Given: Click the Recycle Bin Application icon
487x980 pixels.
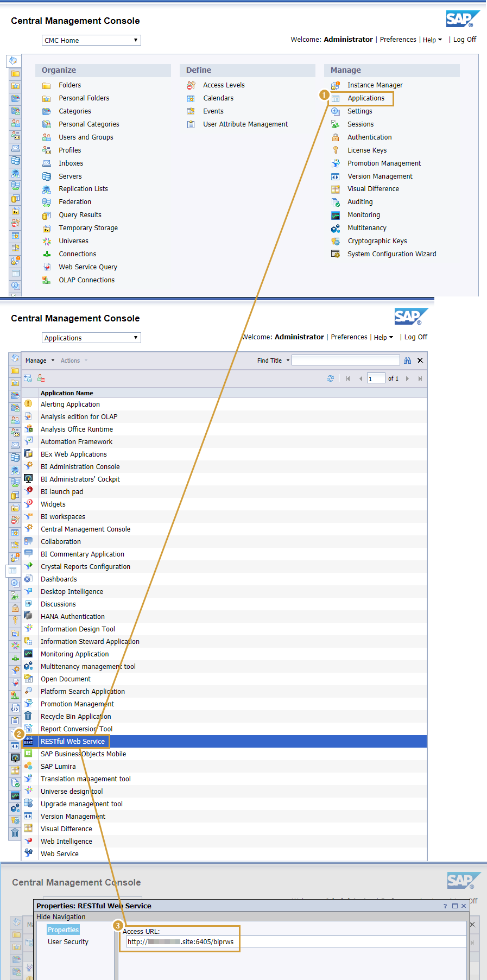Looking at the screenshot, I should point(28,717).
